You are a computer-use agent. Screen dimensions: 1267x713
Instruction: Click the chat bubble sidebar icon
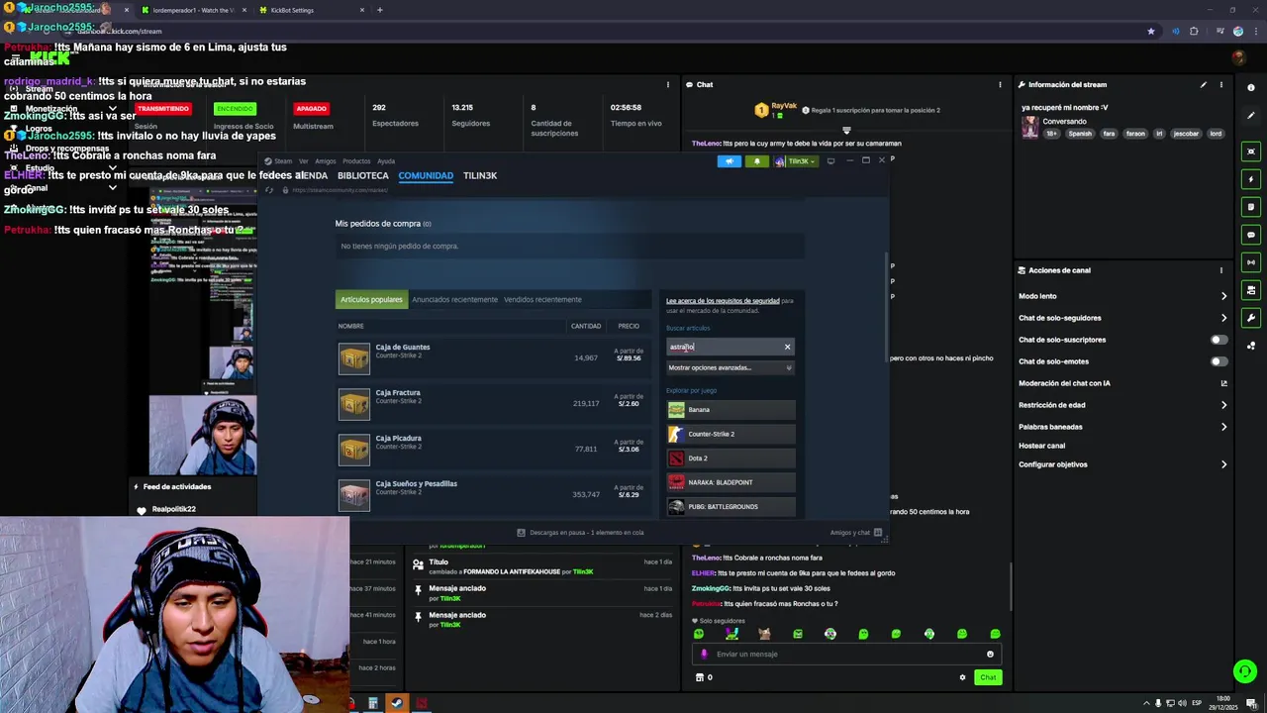tap(1251, 235)
